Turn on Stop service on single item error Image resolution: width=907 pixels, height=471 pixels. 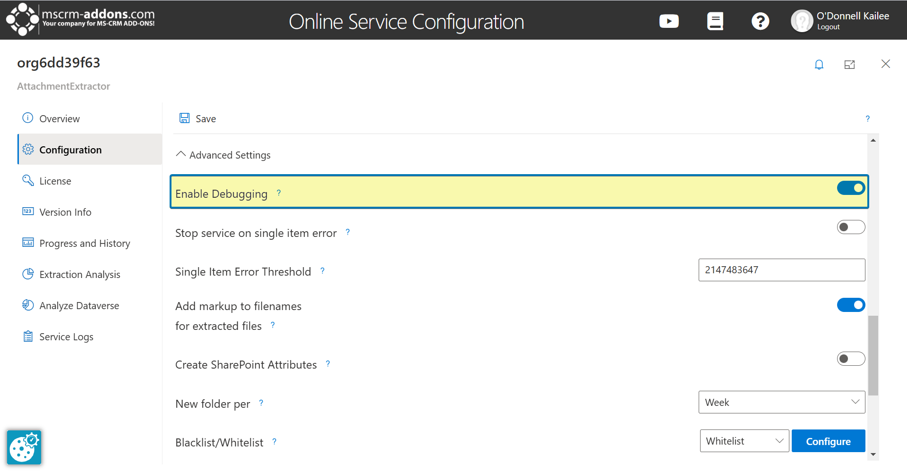click(x=851, y=227)
